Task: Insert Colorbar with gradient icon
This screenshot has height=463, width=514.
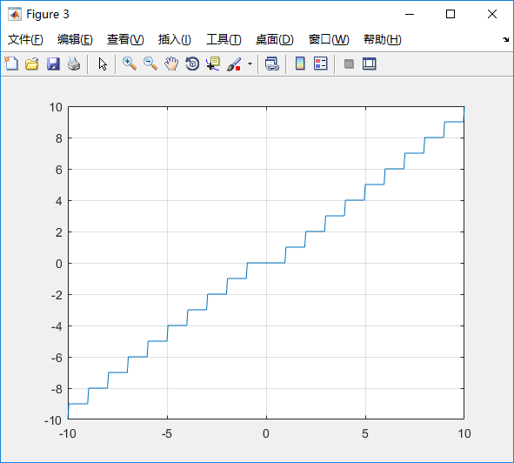Action: coord(300,64)
